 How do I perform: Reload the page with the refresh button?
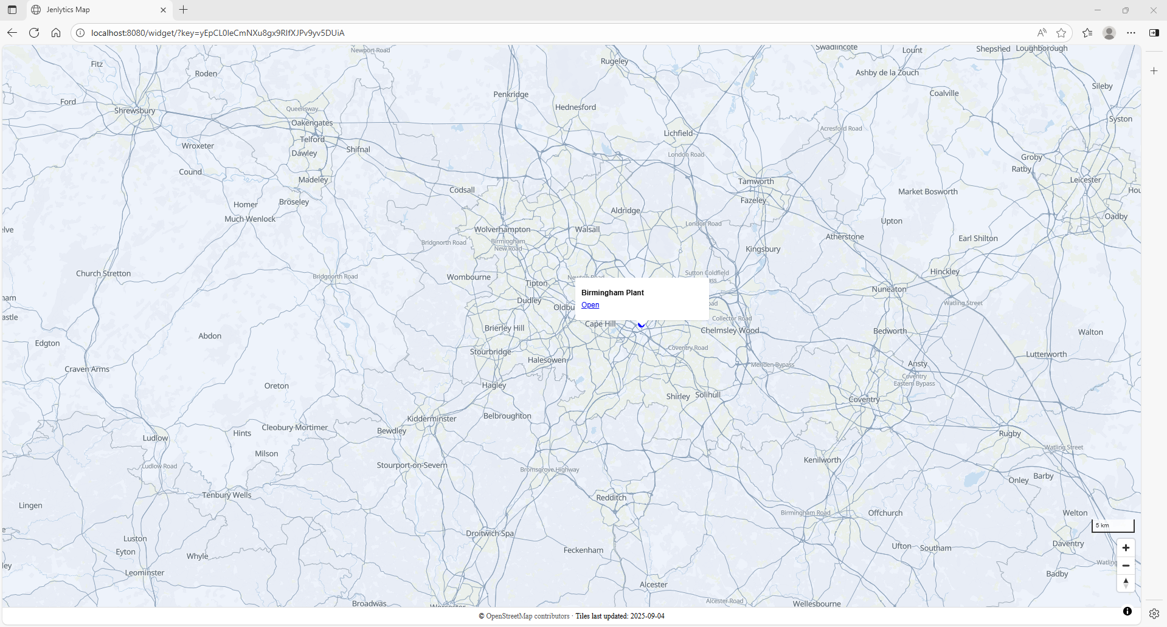[x=34, y=33]
